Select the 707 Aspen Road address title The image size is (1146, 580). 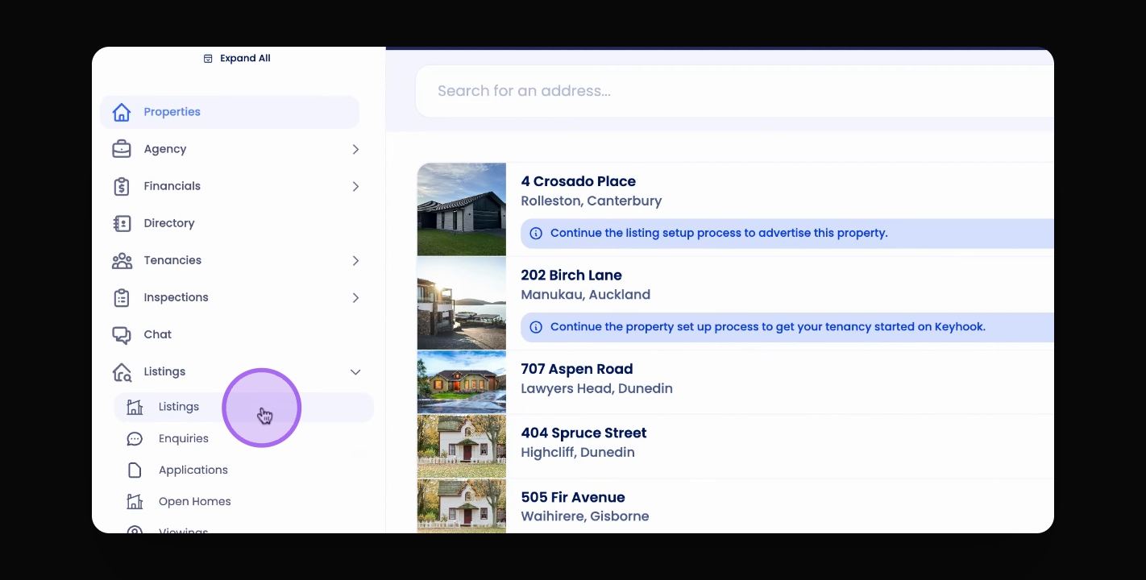point(577,369)
